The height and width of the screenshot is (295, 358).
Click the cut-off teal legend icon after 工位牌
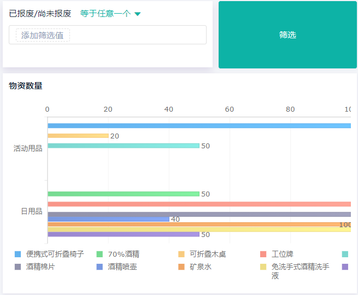[x=345, y=254]
